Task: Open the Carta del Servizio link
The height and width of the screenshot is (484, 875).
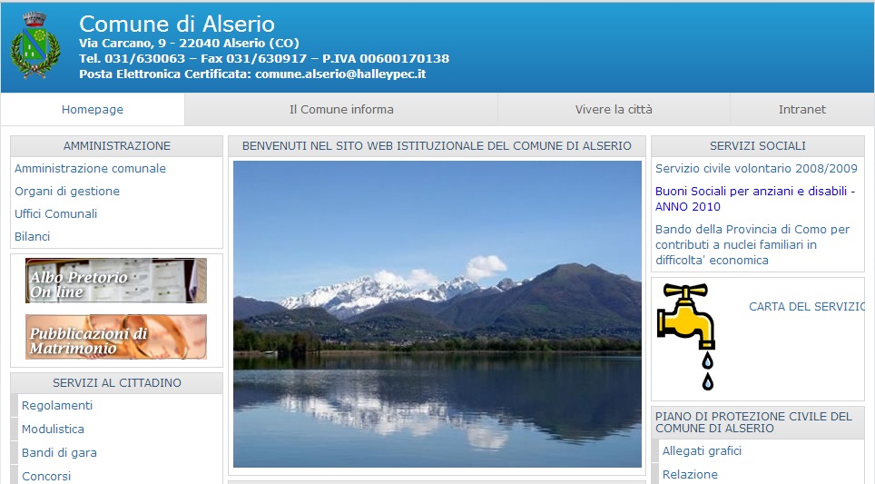Action: [x=806, y=307]
